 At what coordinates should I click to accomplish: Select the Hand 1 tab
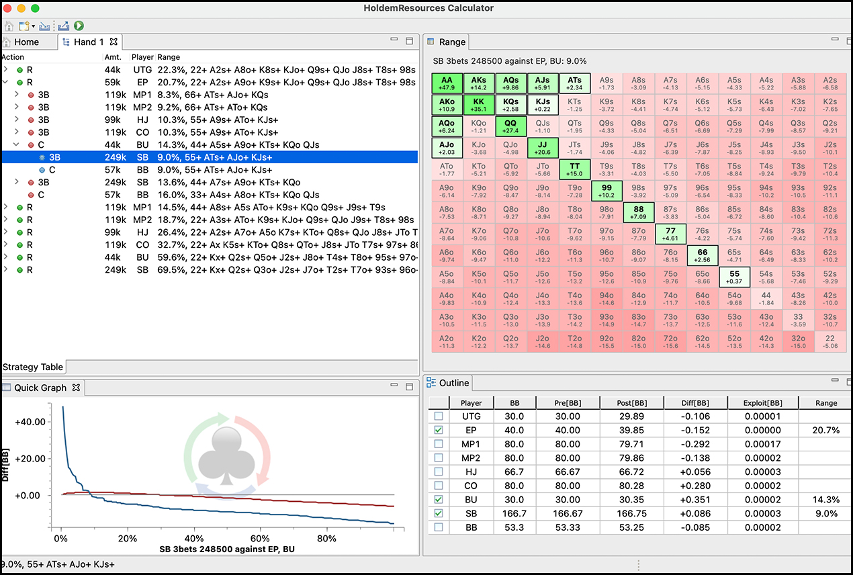[89, 42]
